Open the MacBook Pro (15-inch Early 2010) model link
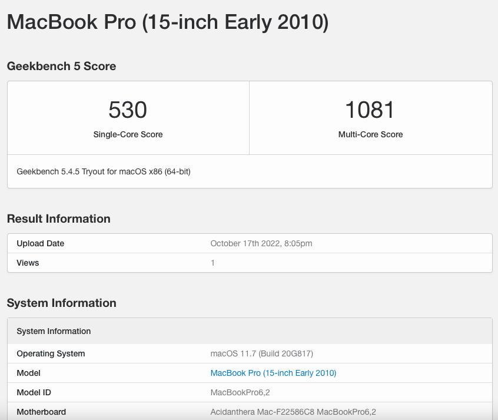The width and height of the screenshot is (498, 420). [x=273, y=373]
